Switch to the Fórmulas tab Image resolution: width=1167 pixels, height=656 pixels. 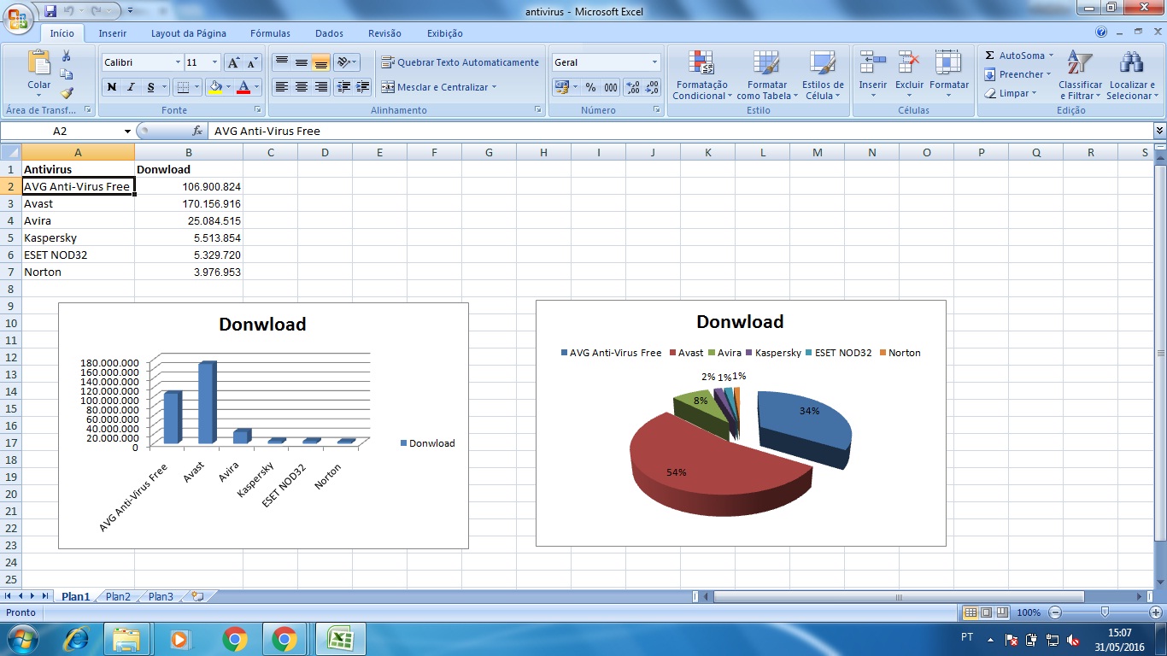270,33
